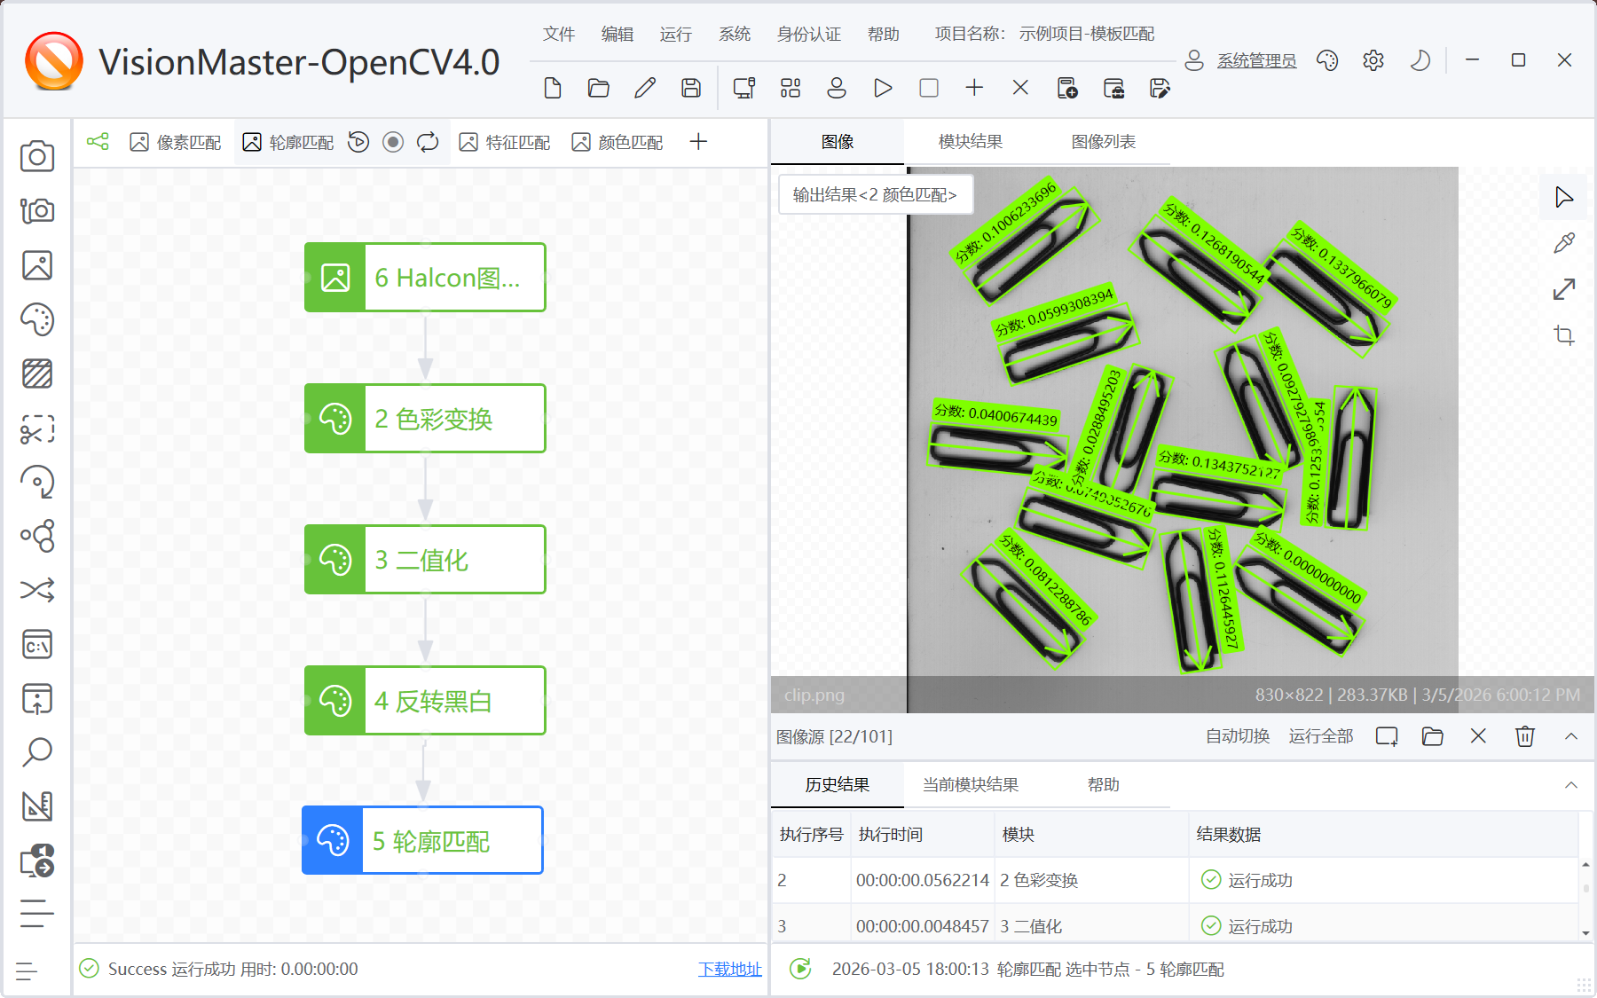Screen dimensions: 1597x998
Task: Open 身份认证 menu
Action: pyautogui.click(x=809, y=34)
